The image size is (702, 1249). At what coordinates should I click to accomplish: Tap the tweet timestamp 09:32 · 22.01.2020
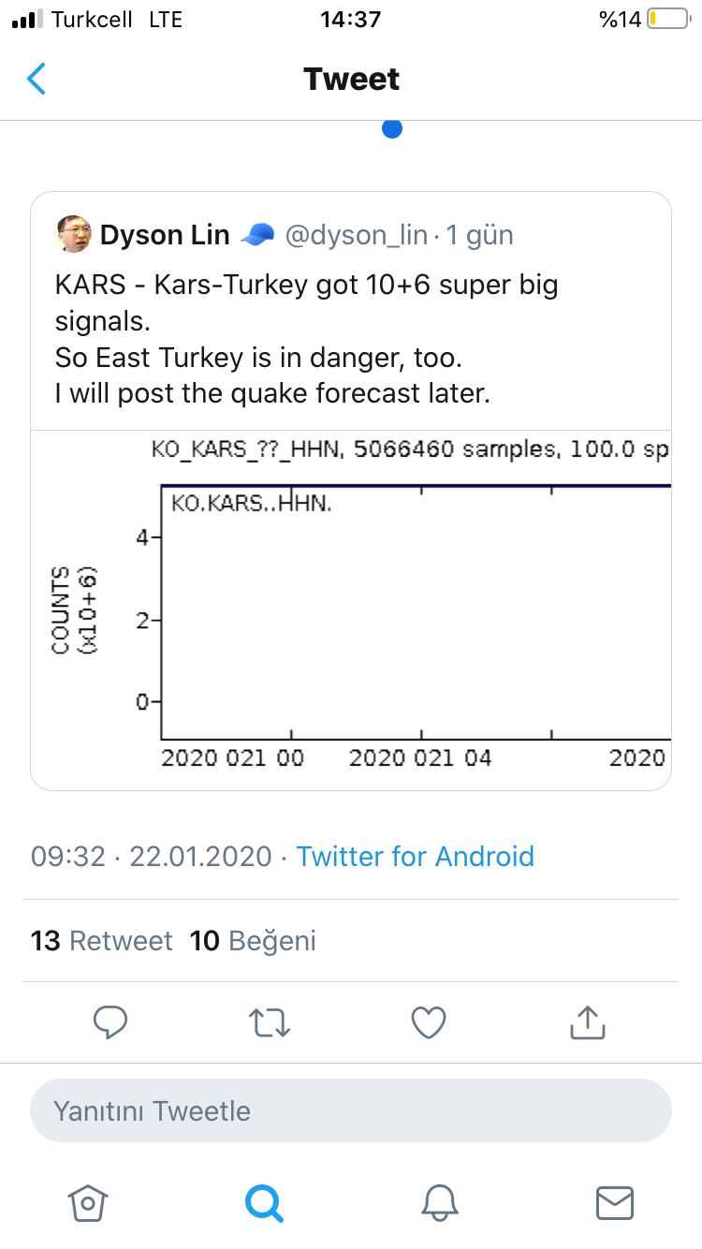(152, 856)
